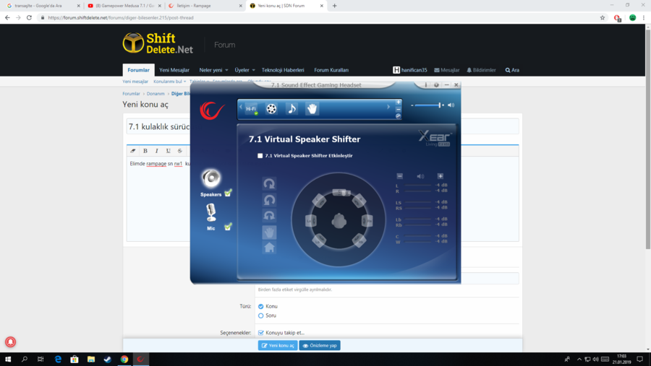Image resolution: width=651 pixels, height=366 pixels.
Task: Enable 7.1 Virtual Speaker Shifter checkbox
Action: coord(260,156)
